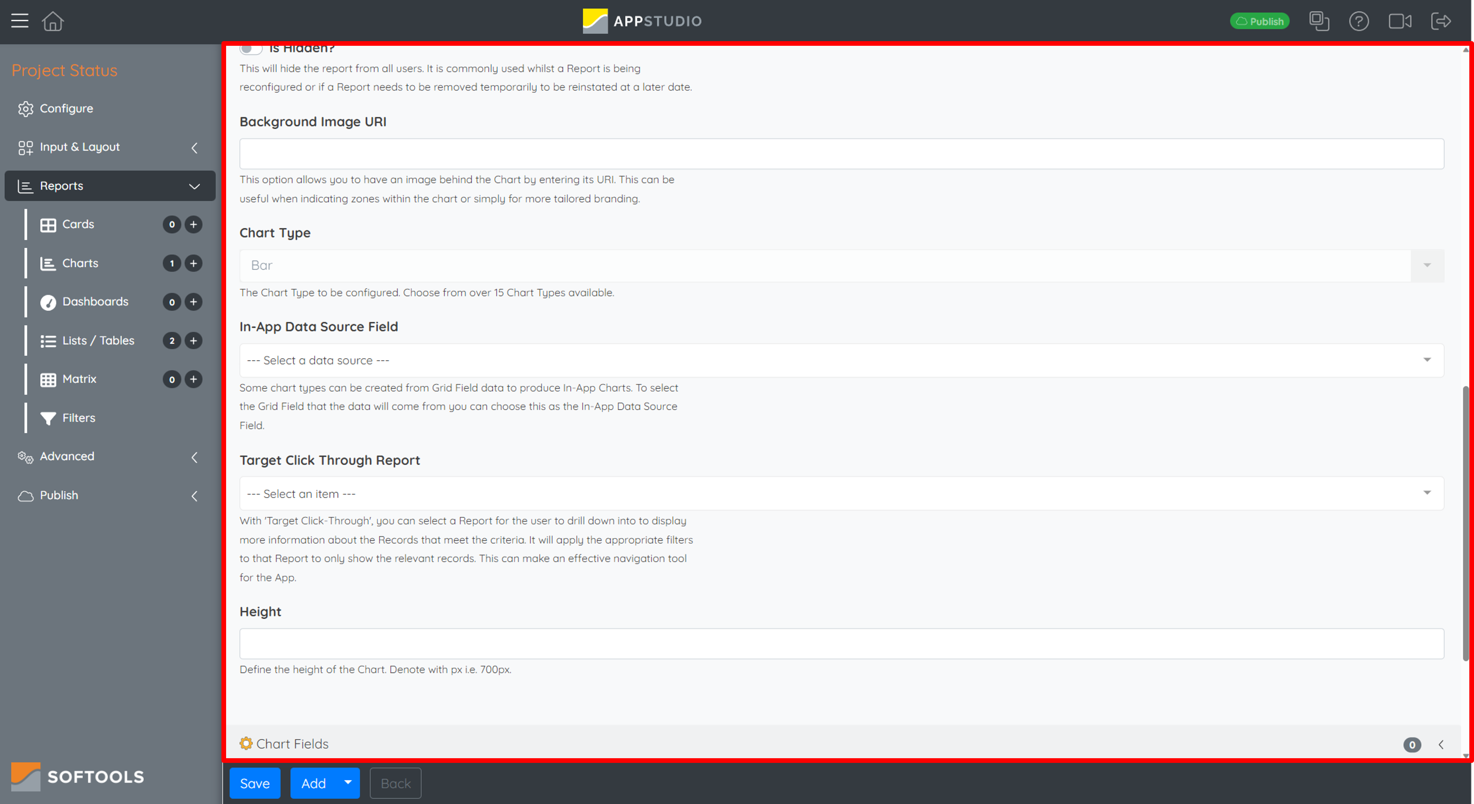Click the Dashboards count badge
Image resolution: width=1474 pixels, height=804 pixels.
coord(172,302)
